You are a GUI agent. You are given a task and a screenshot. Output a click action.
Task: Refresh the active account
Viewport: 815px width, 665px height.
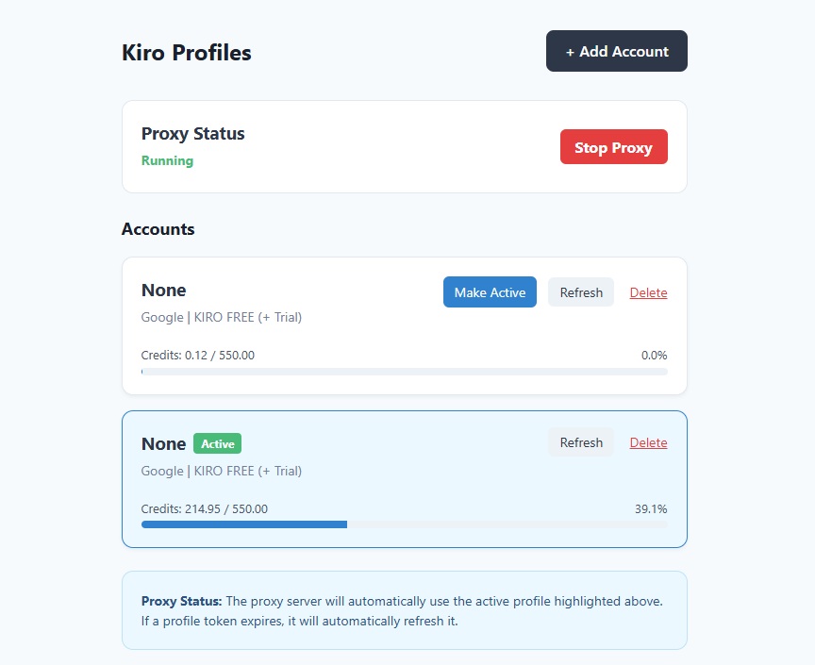point(580,442)
